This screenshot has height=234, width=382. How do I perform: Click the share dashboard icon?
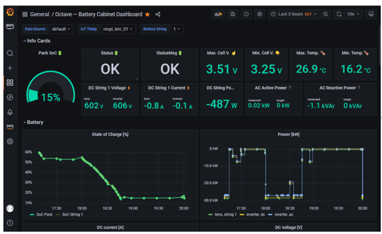158,14
